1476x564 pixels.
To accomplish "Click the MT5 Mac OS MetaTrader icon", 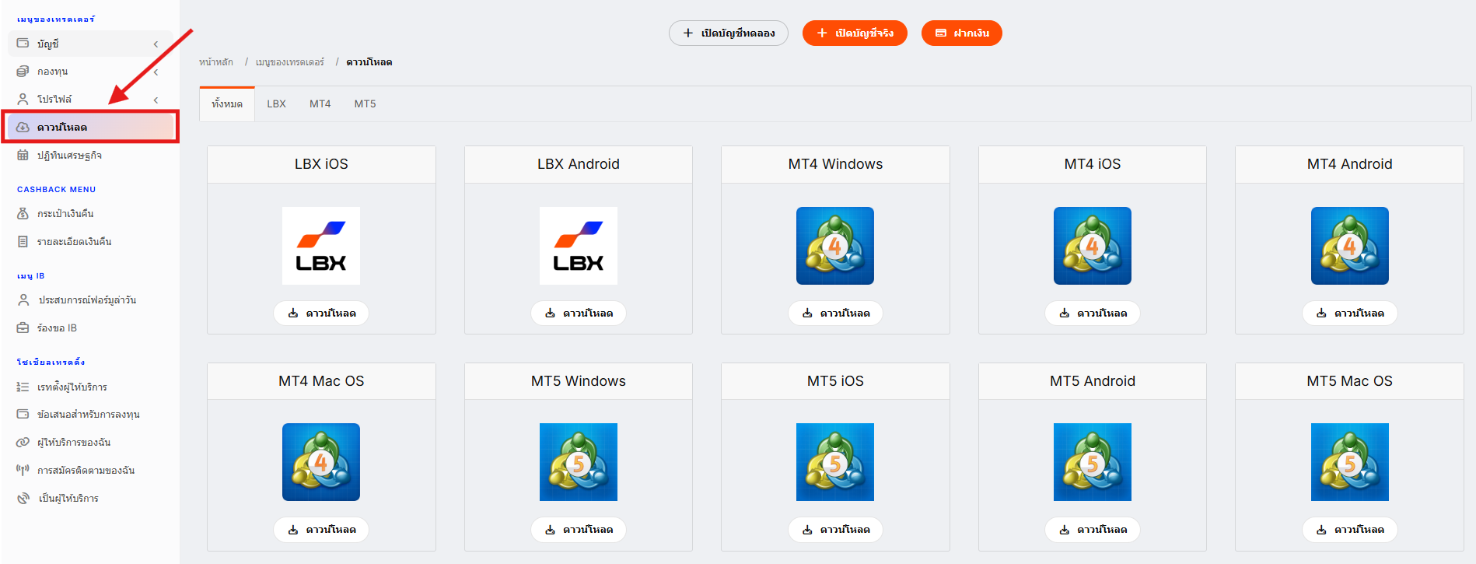I will click(1350, 462).
